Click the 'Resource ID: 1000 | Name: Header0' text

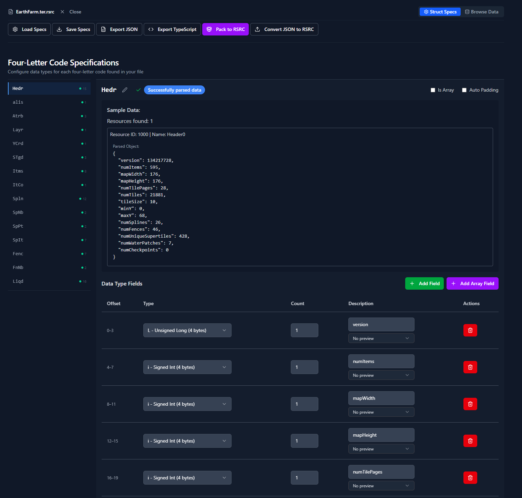tap(147, 134)
